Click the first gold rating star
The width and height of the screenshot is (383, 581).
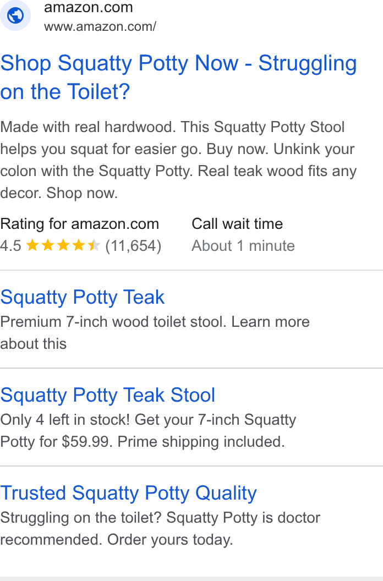pos(32,245)
